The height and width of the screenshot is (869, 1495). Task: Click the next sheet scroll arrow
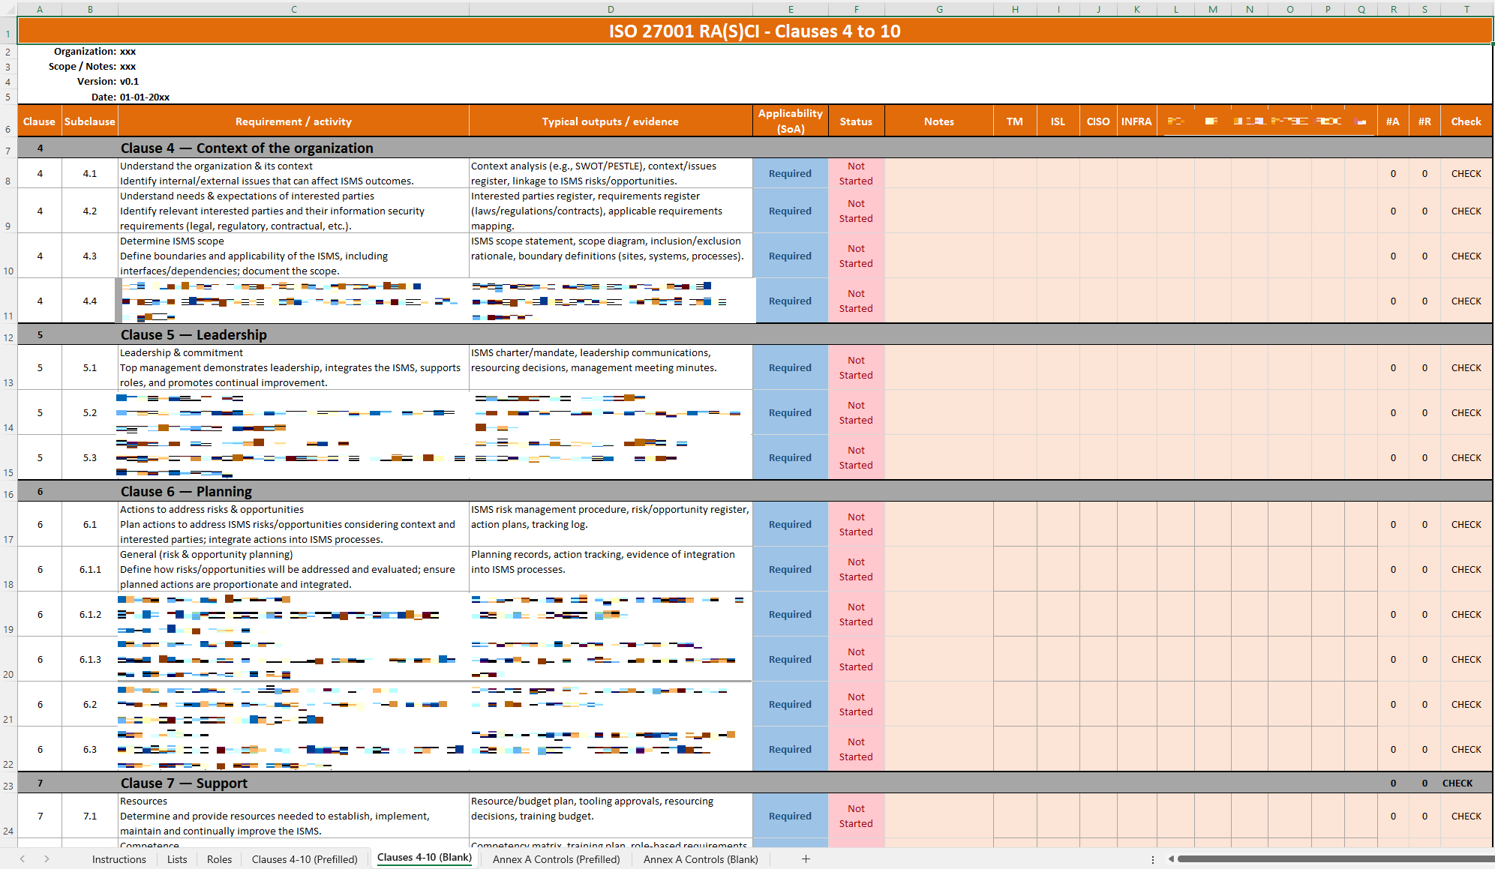click(47, 859)
